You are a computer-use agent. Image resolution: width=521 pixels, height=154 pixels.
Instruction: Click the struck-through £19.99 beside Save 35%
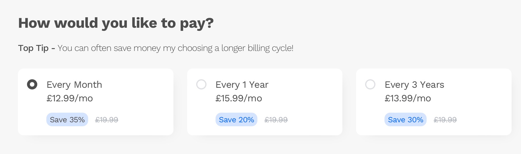click(x=107, y=120)
